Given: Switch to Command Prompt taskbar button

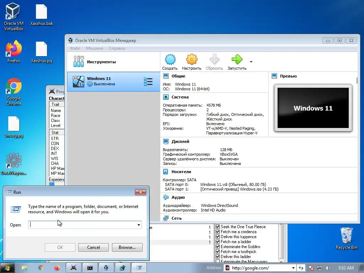Looking at the screenshot, I should [x=90, y=268].
